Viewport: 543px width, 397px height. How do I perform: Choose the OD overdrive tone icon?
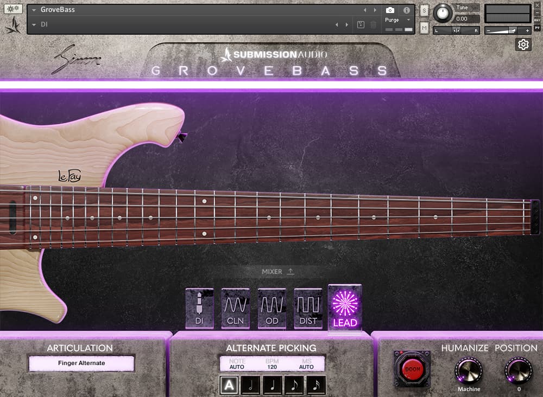(x=272, y=308)
